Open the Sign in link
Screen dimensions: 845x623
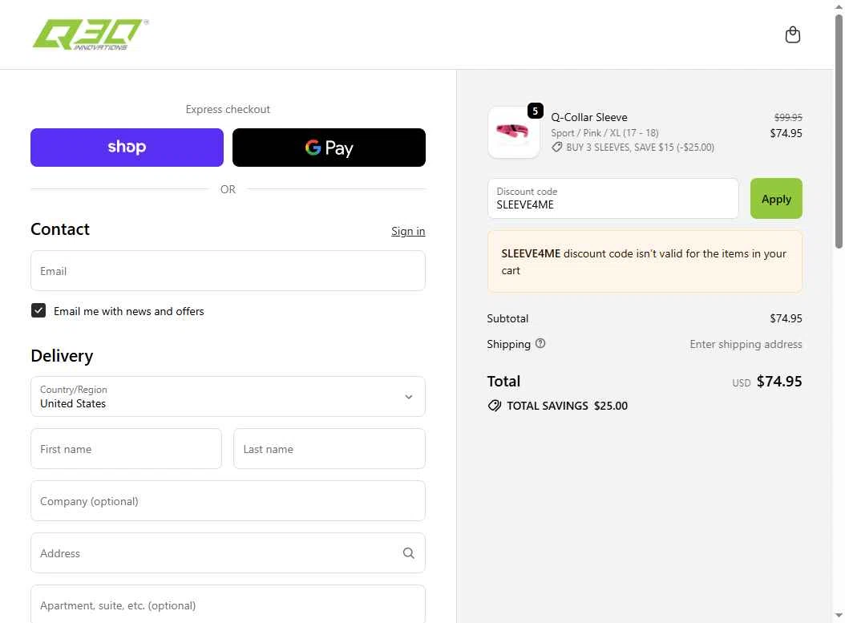408,231
